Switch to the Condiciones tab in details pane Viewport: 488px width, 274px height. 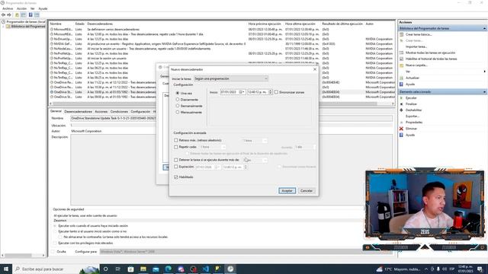pos(119,112)
